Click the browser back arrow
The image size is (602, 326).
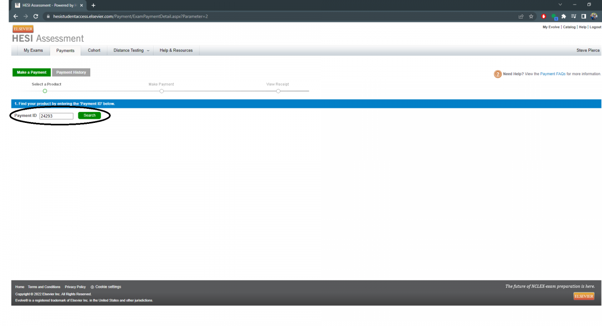pyautogui.click(x=16, y=16)
